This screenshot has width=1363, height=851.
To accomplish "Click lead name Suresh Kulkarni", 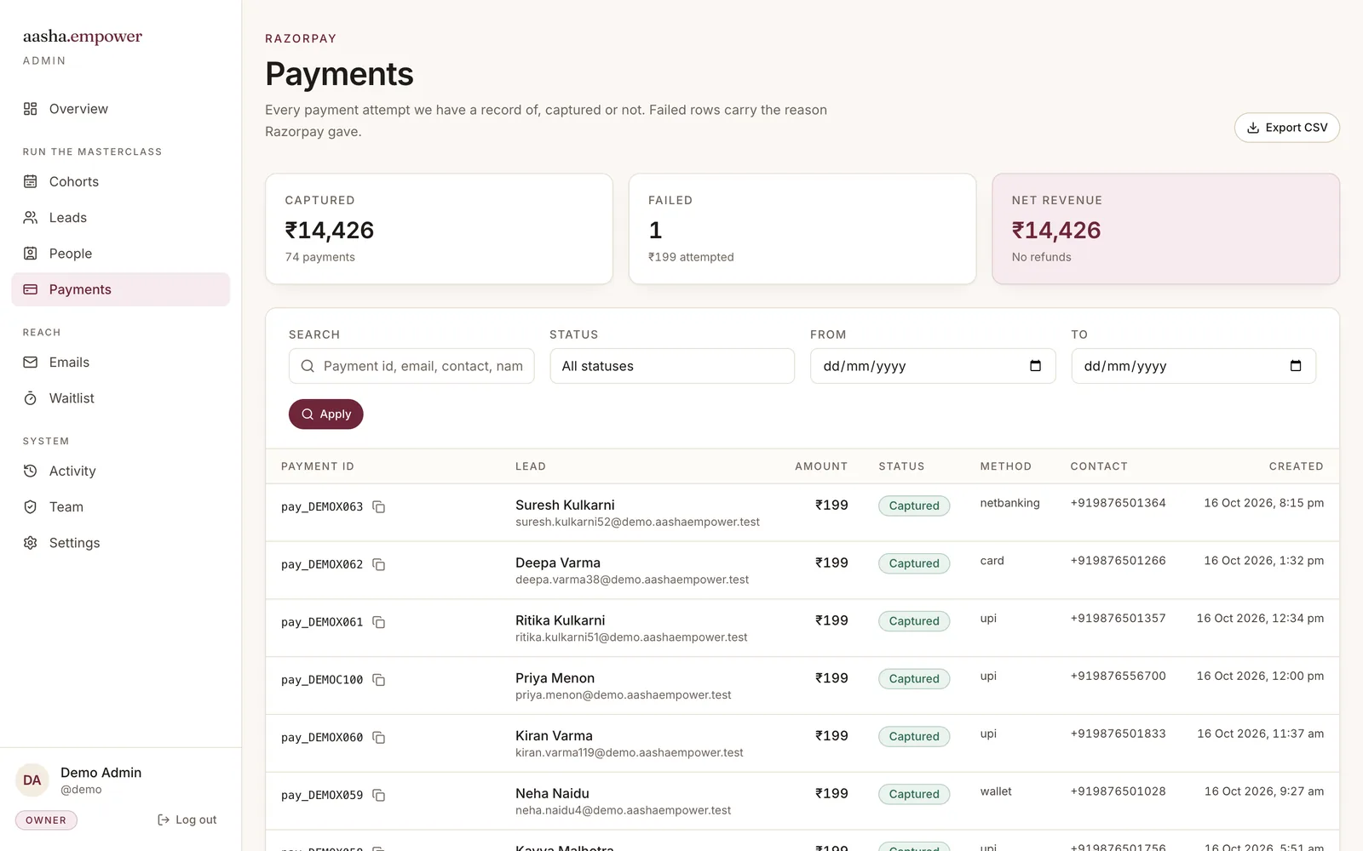I will pyautogui.click(x=565, y=505).
